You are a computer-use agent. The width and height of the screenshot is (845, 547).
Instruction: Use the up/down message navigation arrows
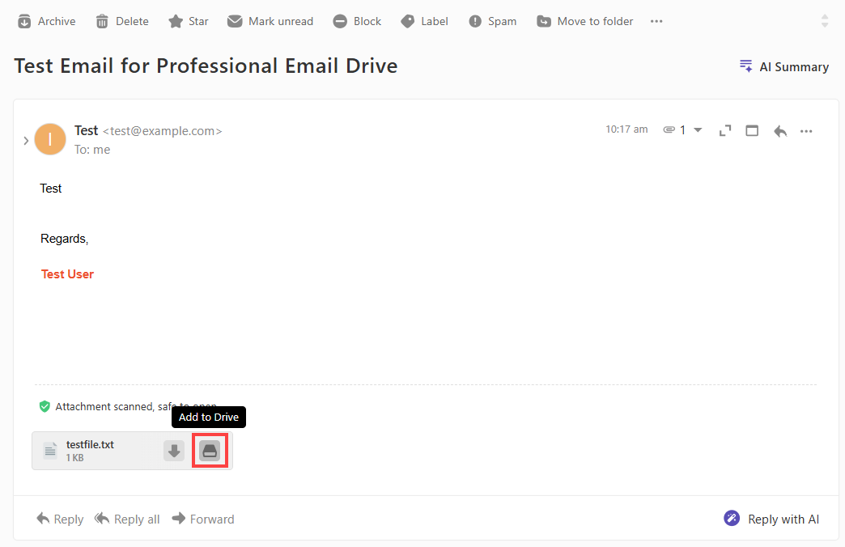coord(825,22)
